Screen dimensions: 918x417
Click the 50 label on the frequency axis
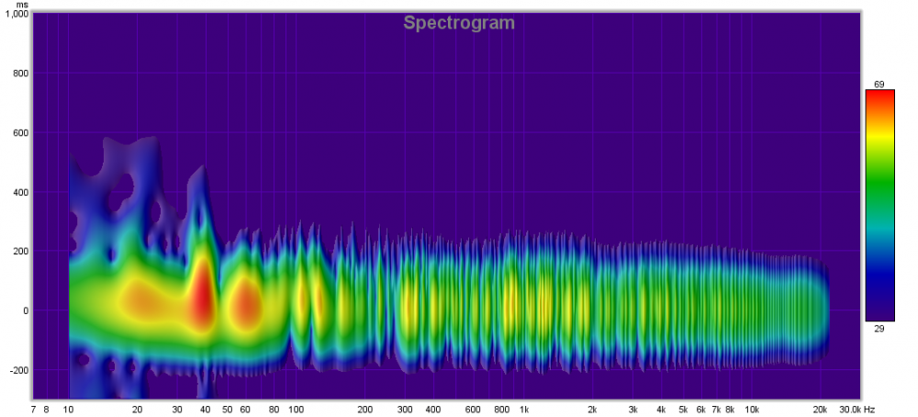point(228,410)
